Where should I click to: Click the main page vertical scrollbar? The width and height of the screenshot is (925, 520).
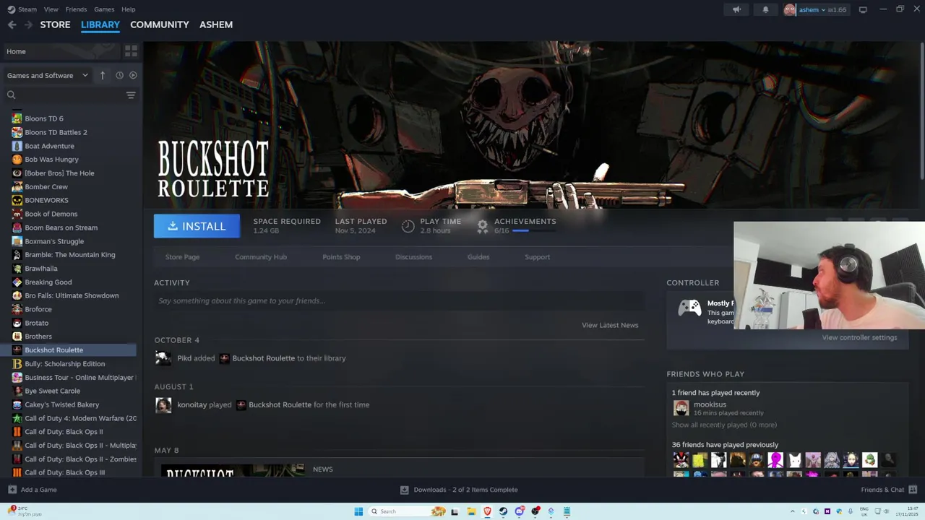pos(922,110)
